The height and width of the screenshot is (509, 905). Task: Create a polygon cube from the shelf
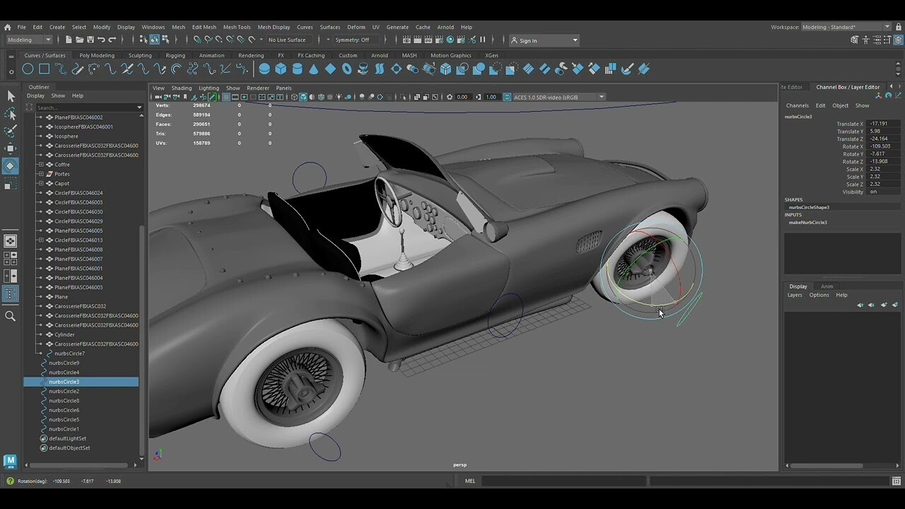click(281, 69)
